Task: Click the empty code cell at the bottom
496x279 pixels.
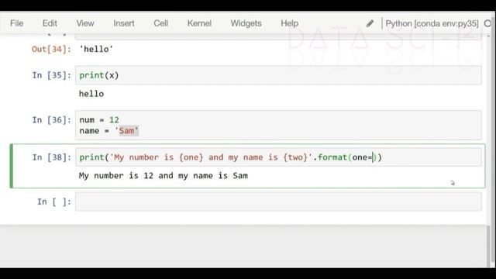Action: [x=278, y=201]
